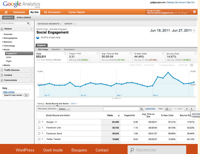
Task: Click the Search help center field
Action: (13, 95)
